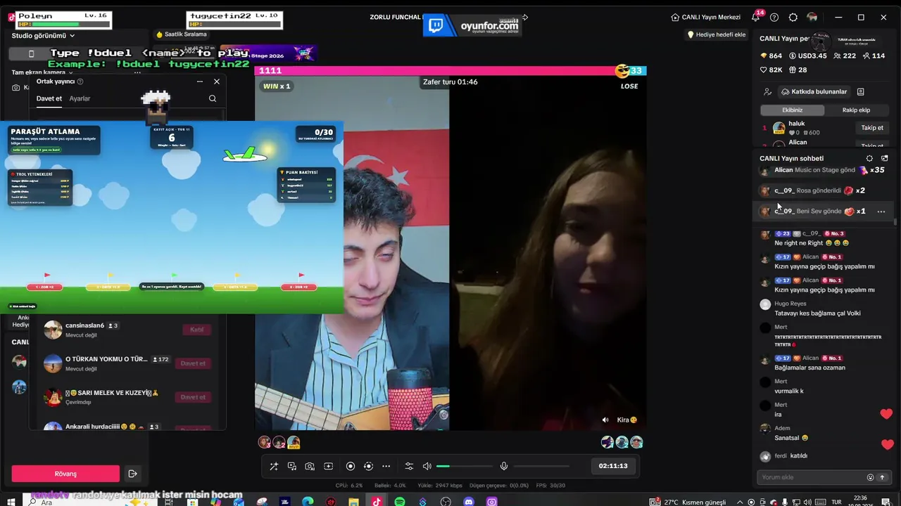Viewport: 901px width, 506px height.
Task: Toggle speaker on Kira's video
Action: click(605, 420)
